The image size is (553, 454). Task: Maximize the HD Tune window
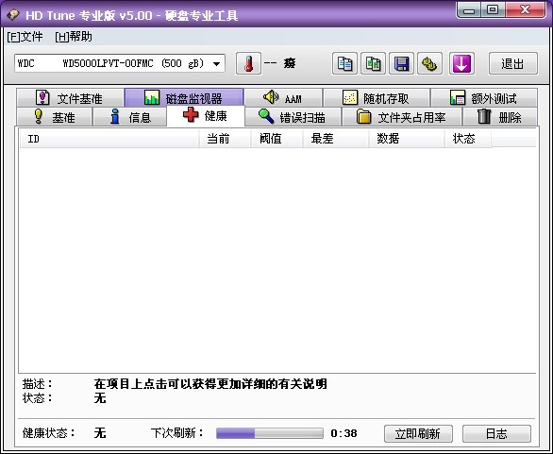click(493, 9)
